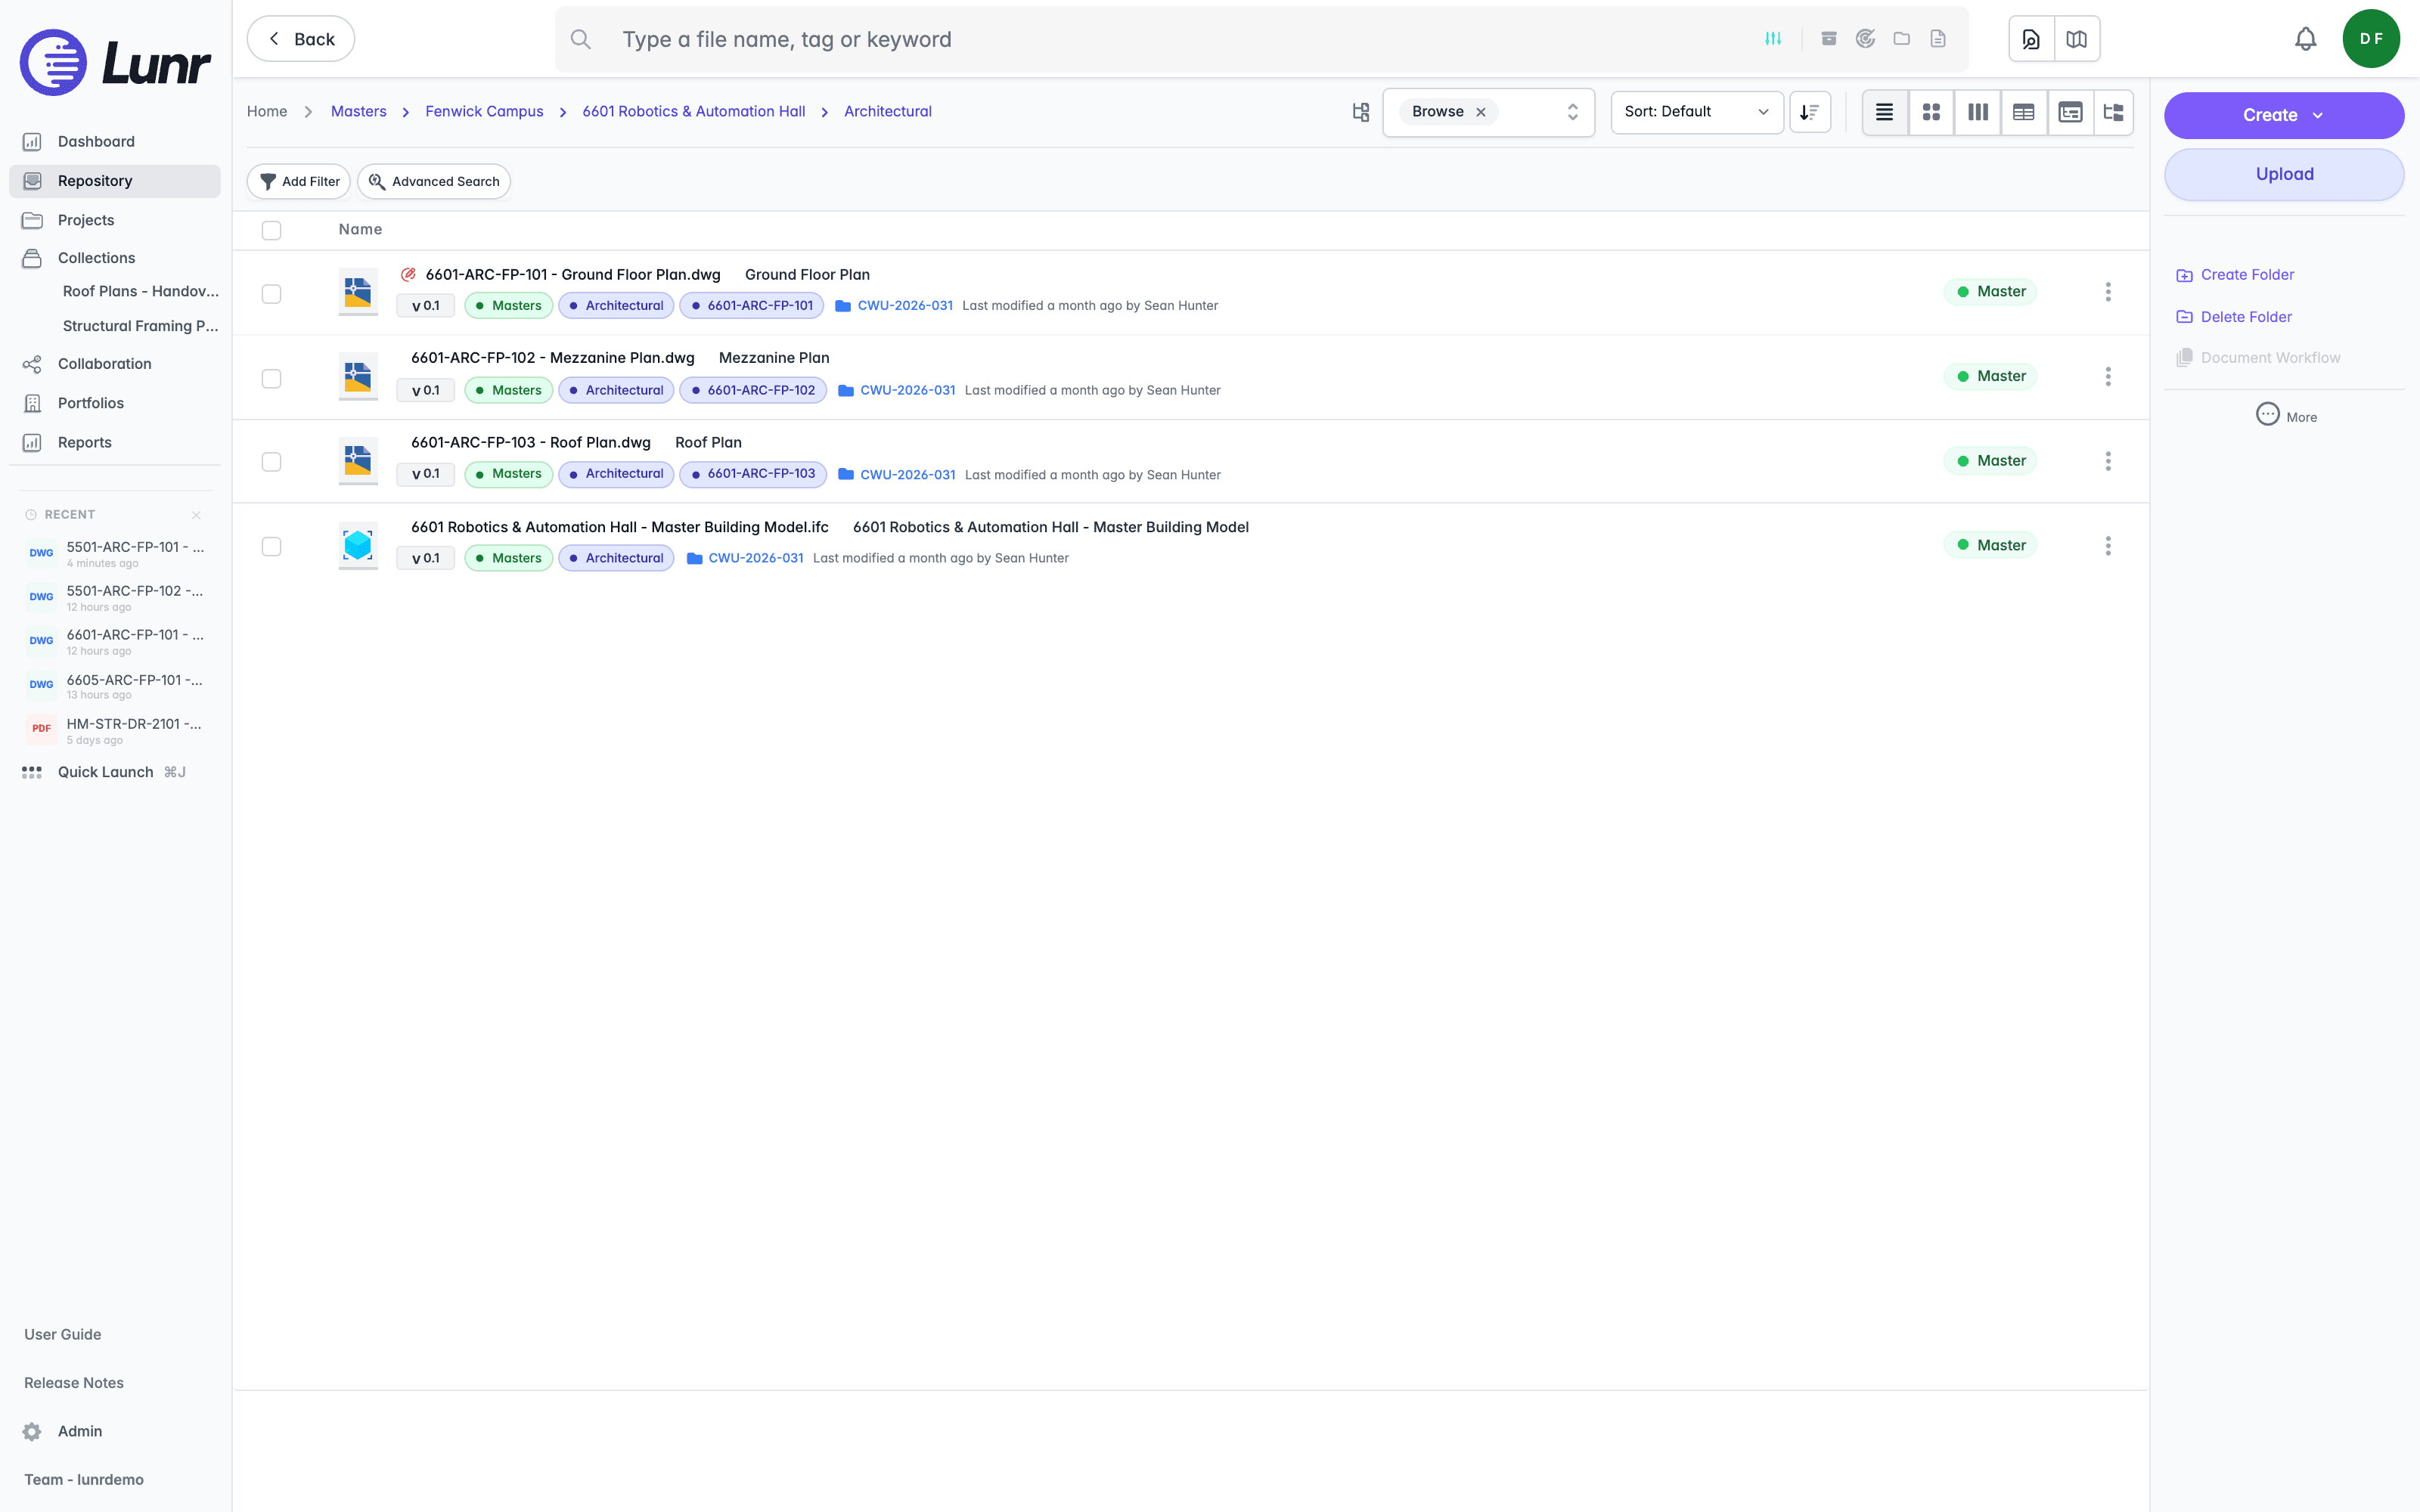The image size is (2420, 1512).
Task: Remove the Browse chip
Action: (1481, 112)
